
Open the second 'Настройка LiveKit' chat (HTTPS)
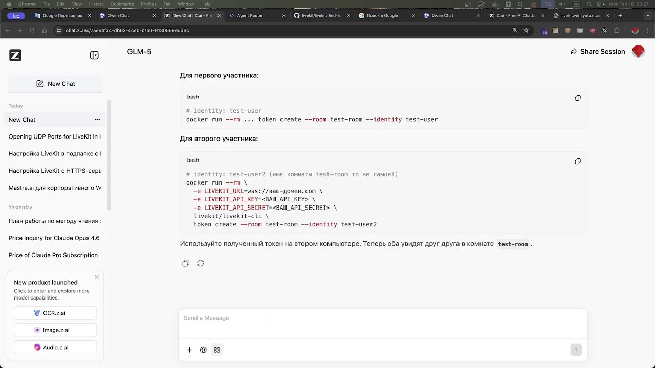(x=55, y=171)
